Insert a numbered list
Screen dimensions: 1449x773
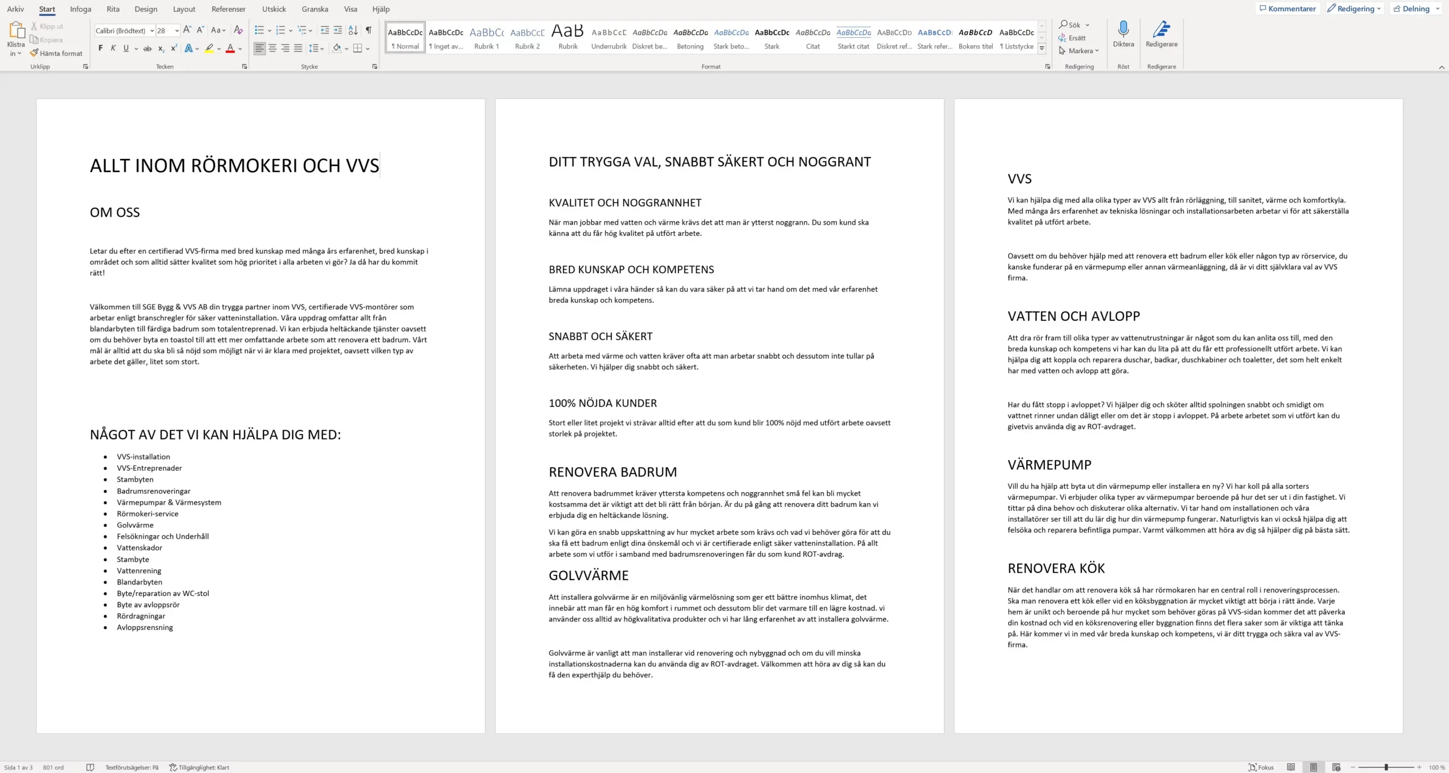point(281,30)
